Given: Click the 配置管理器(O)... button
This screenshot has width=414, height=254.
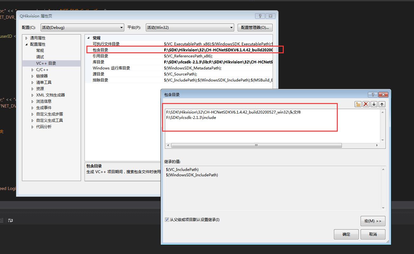Looking at the screenshot, I should (x=255, y=28).
